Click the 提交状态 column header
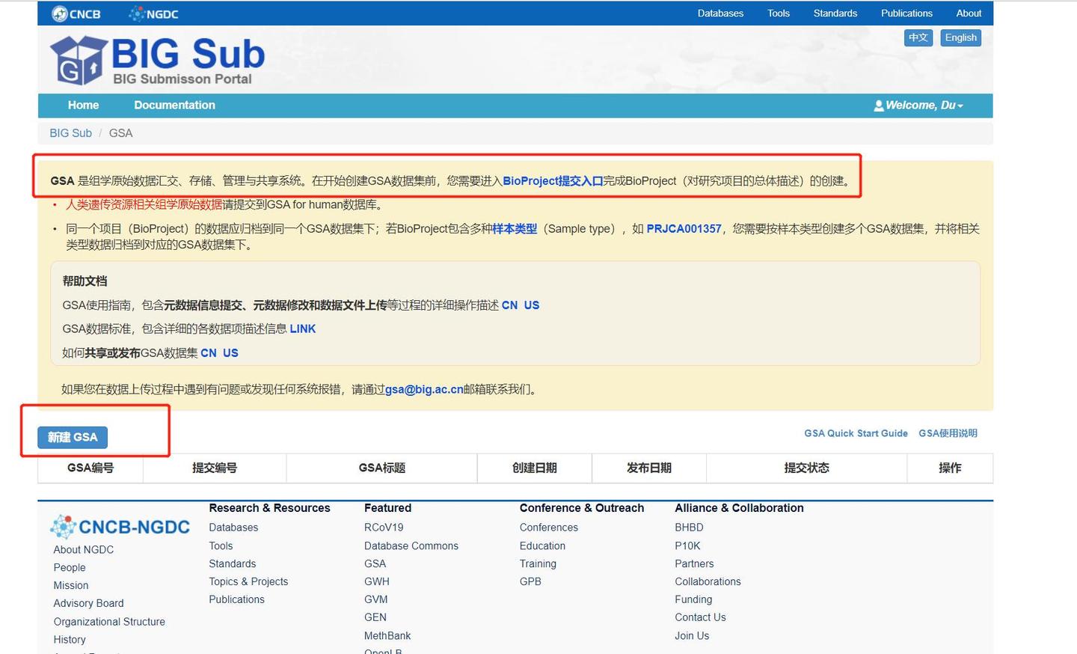 pos(806,468)
